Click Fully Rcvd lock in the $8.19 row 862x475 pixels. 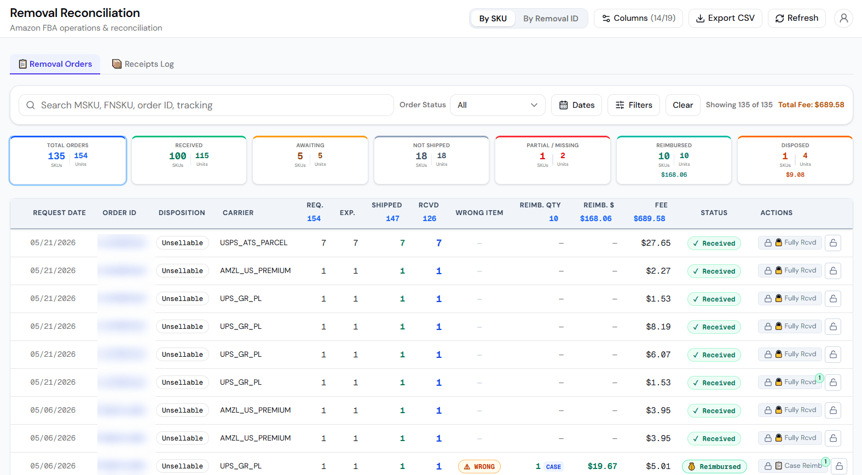(x=790, y=326)
